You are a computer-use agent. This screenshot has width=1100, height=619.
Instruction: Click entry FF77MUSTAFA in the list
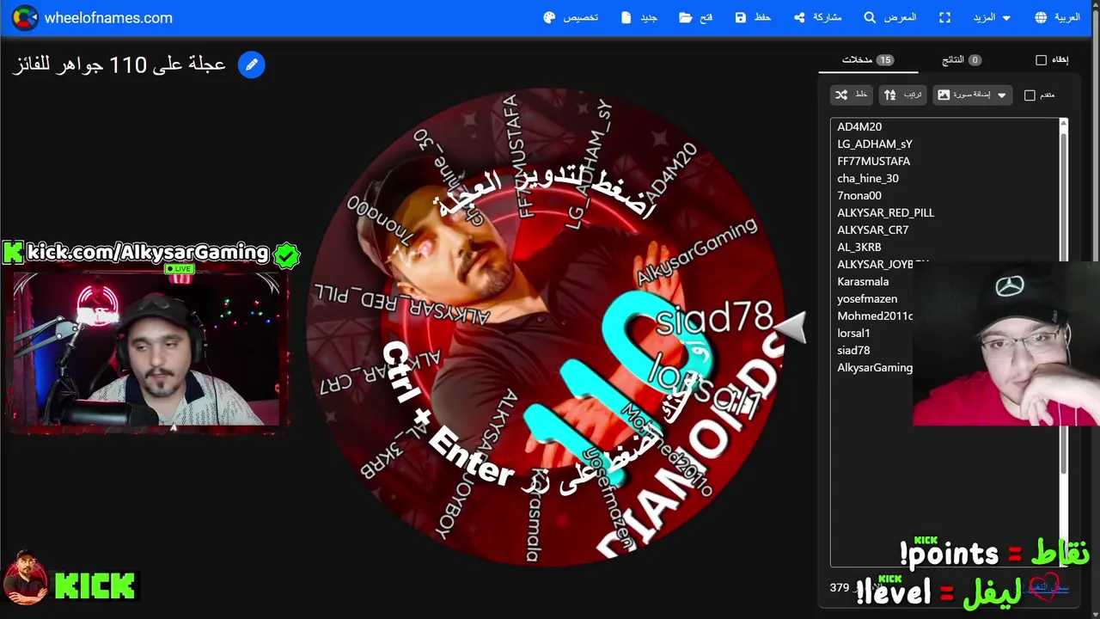pos(873,162)
